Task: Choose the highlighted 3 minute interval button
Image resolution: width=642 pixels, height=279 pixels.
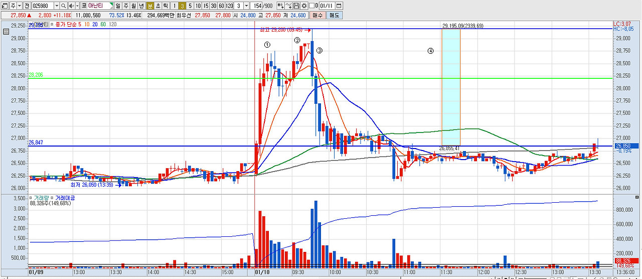Action: [182, 6]
